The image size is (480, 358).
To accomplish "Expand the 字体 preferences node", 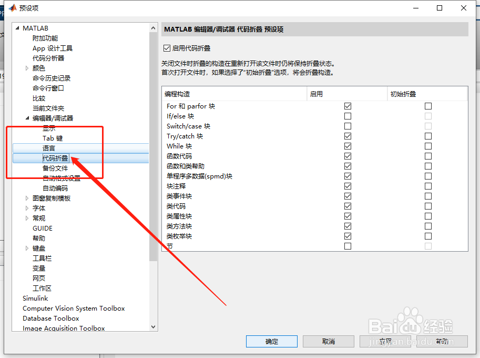I will [x=27, y=208].
